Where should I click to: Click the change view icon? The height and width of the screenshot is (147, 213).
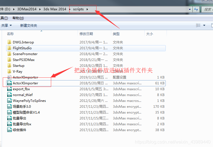(x=198, y=25)
